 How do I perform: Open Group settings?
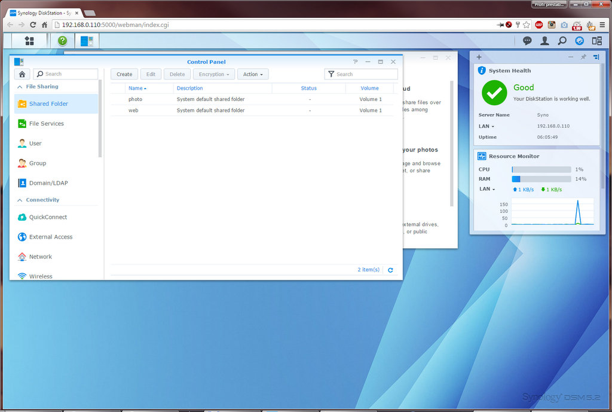[x=56, y=163]
